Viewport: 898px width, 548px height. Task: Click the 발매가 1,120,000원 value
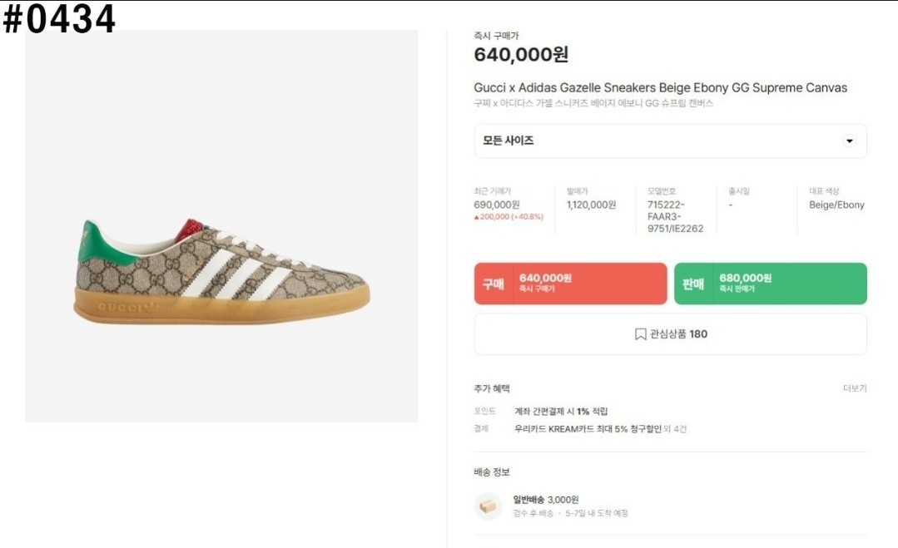(591, 205)
